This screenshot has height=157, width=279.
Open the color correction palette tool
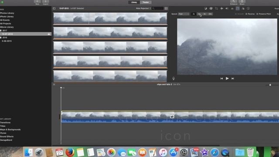(x=211, y=8)
